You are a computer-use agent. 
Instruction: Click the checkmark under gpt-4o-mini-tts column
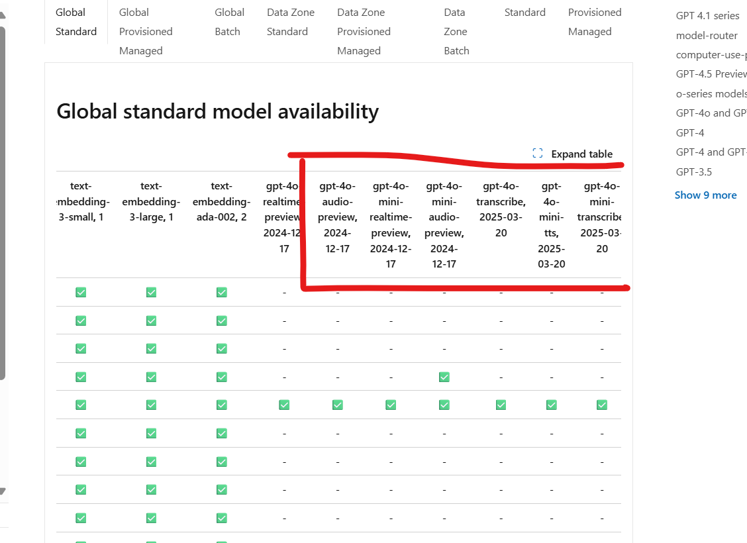click(x=552, y=405)
